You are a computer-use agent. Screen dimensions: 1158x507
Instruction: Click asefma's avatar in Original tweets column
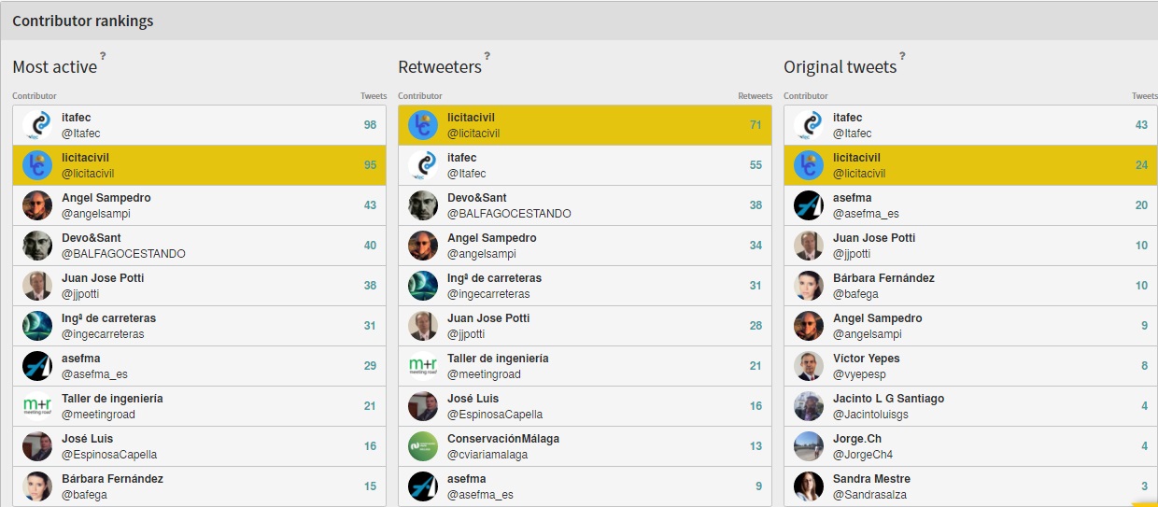point(809,205)
